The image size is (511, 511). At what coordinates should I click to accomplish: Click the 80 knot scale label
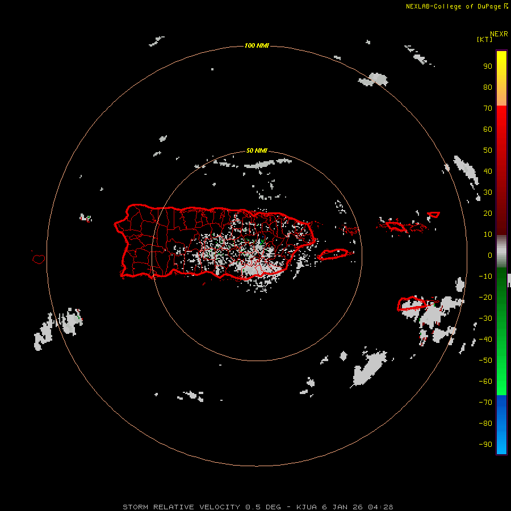coord(488,87)
